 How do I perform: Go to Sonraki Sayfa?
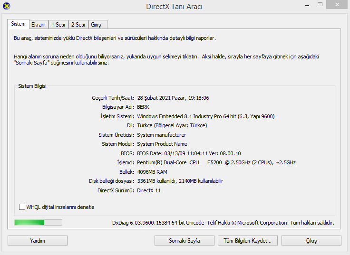tap(185, 241)
